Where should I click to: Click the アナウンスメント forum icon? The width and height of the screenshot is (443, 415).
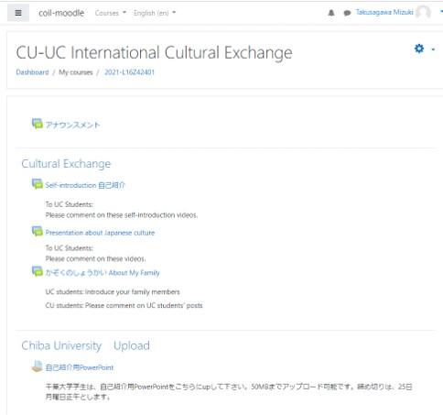point(38,124)
